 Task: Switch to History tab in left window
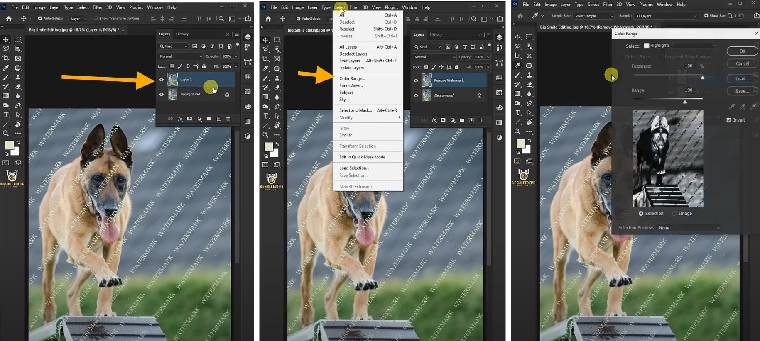(x=182, y=34)
